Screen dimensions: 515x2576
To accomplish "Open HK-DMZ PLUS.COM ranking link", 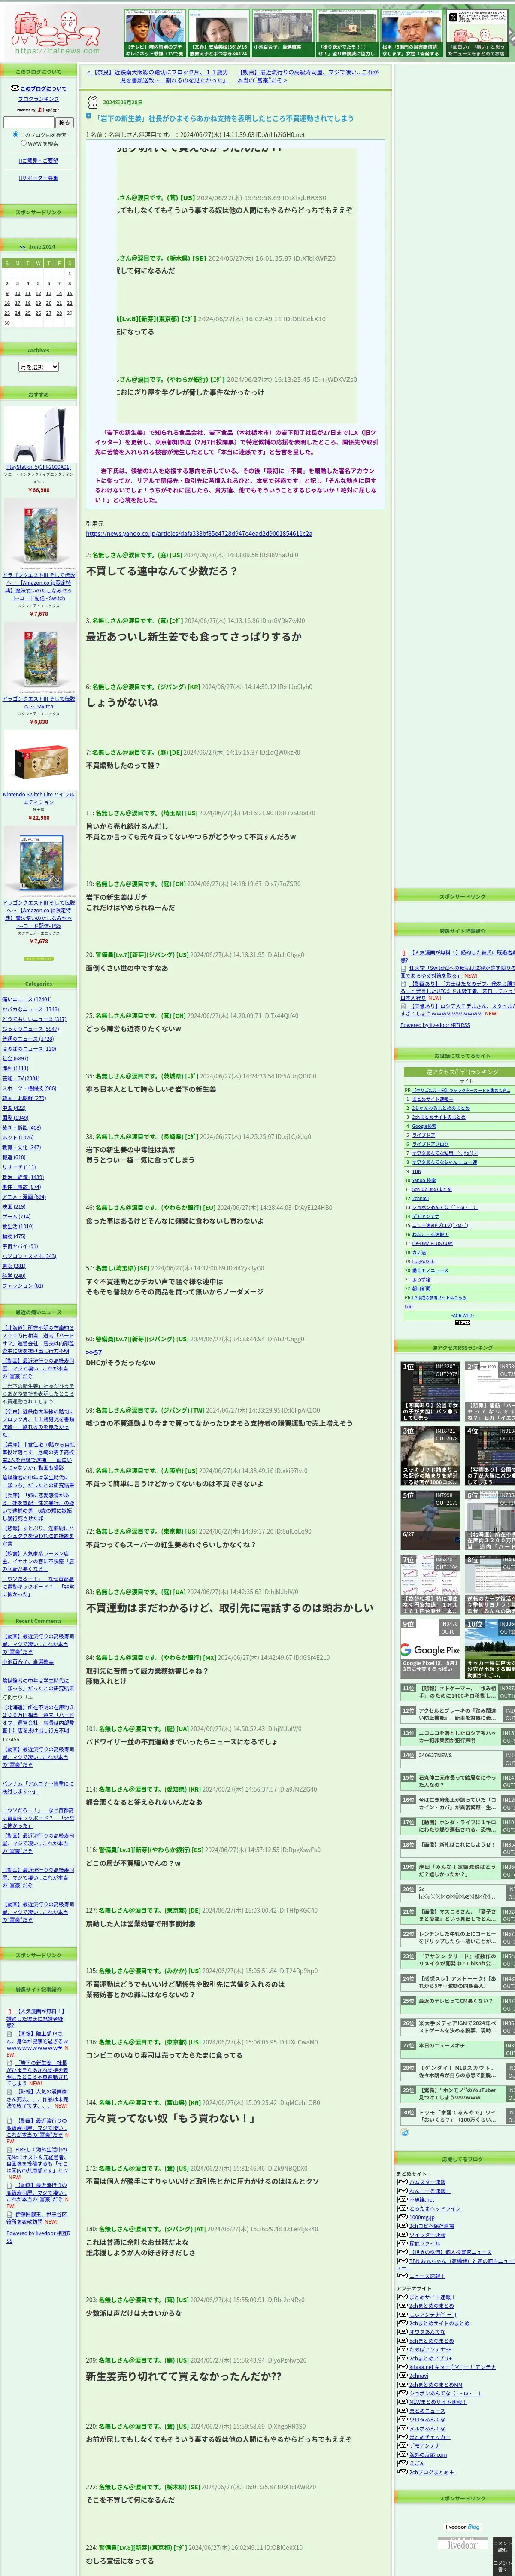I will point(432,1243).
